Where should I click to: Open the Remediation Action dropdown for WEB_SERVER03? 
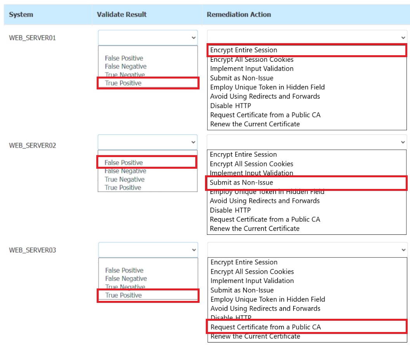click(x=307, y=249)
